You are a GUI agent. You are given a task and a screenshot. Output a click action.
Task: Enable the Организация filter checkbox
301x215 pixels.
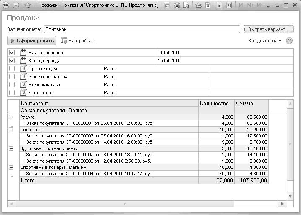point(12,69)
